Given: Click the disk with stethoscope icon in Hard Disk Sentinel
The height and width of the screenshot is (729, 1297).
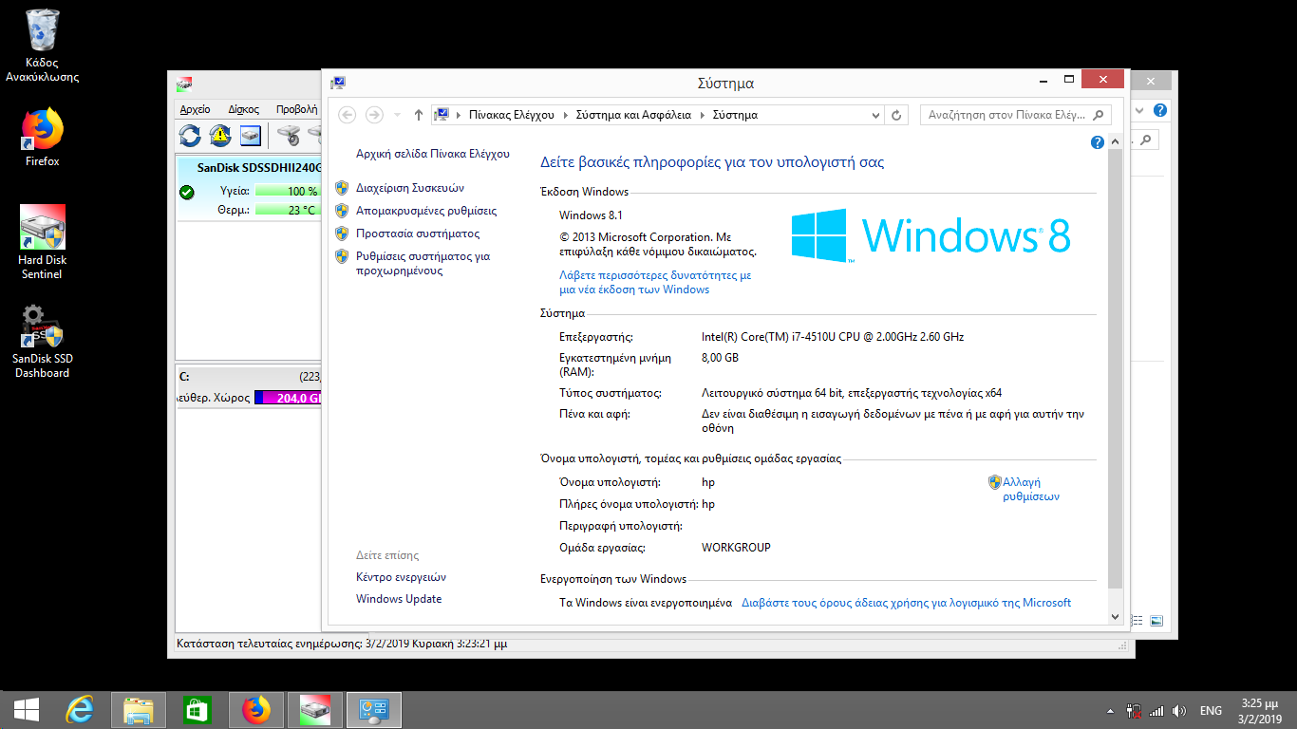Looking at the screenshot, I should pyautogui.click(x=289, y=136).
